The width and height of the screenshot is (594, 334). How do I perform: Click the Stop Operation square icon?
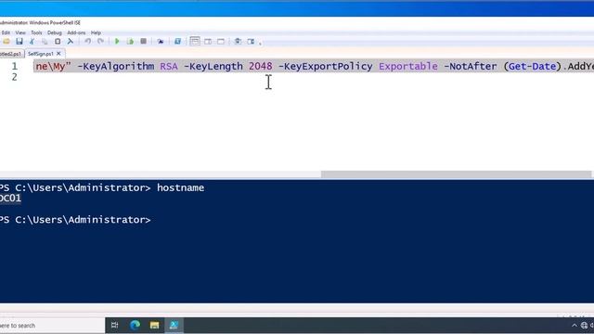tap(143, 41)
